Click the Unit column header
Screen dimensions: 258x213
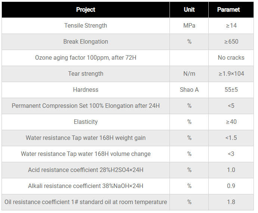point(189,10)
